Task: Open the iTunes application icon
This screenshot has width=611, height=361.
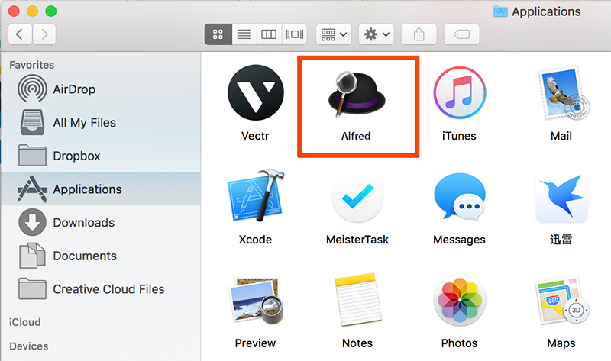Action: point(460,92)
